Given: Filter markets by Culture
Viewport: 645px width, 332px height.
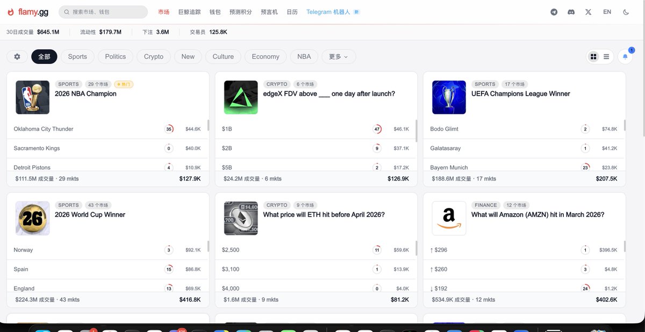Looking at the screenshot, I should click(x=223, y=56).
